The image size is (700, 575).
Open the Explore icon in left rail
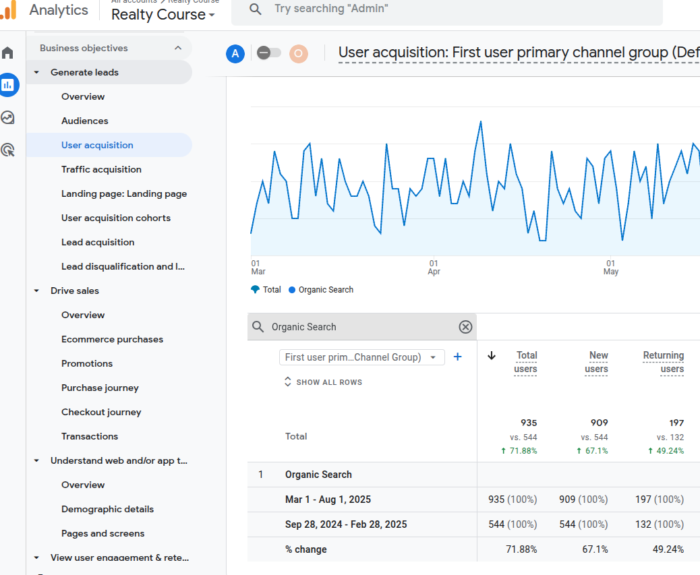8,118
